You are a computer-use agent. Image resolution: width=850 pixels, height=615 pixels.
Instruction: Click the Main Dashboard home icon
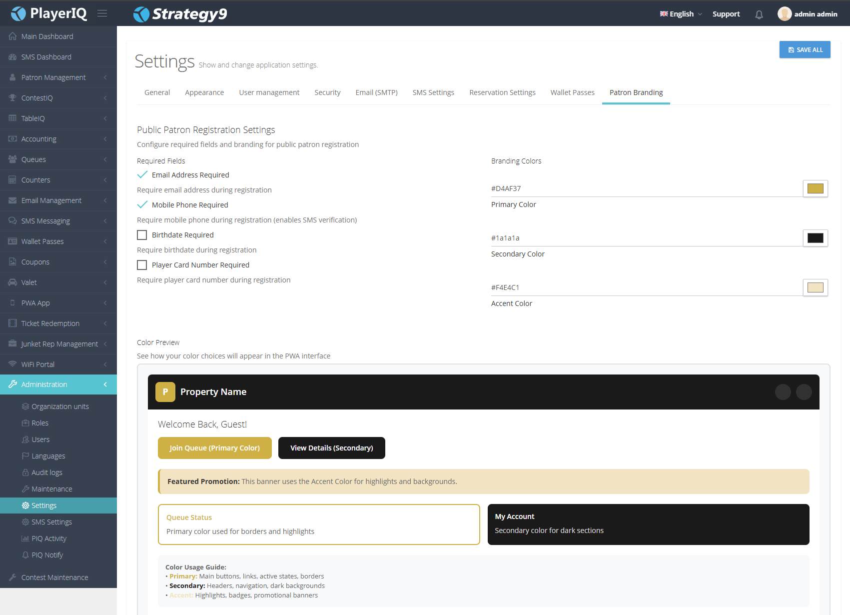[12, 36]
